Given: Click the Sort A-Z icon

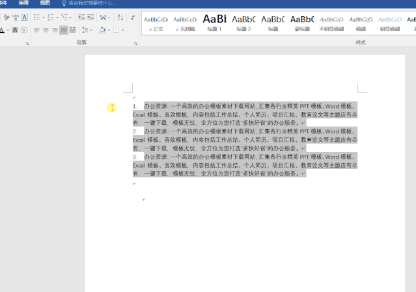Looking at the screenshot, I should pyautogui.click(x=120, y=18).
